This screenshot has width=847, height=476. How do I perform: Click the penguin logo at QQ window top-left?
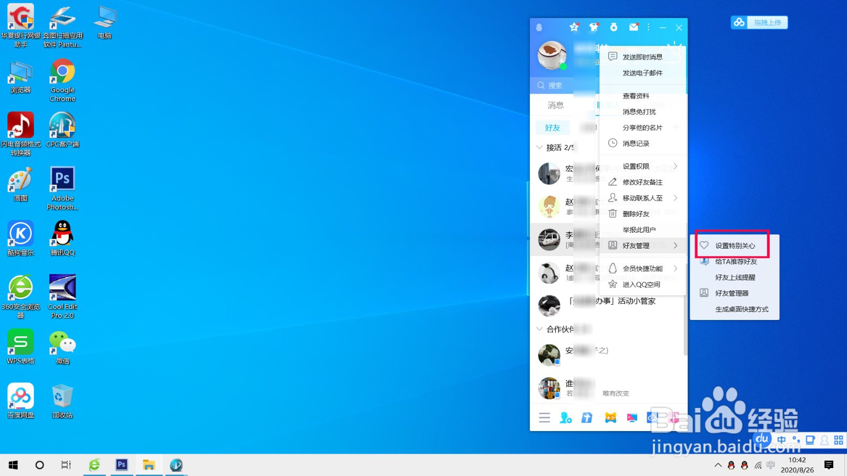click(539, 27)
